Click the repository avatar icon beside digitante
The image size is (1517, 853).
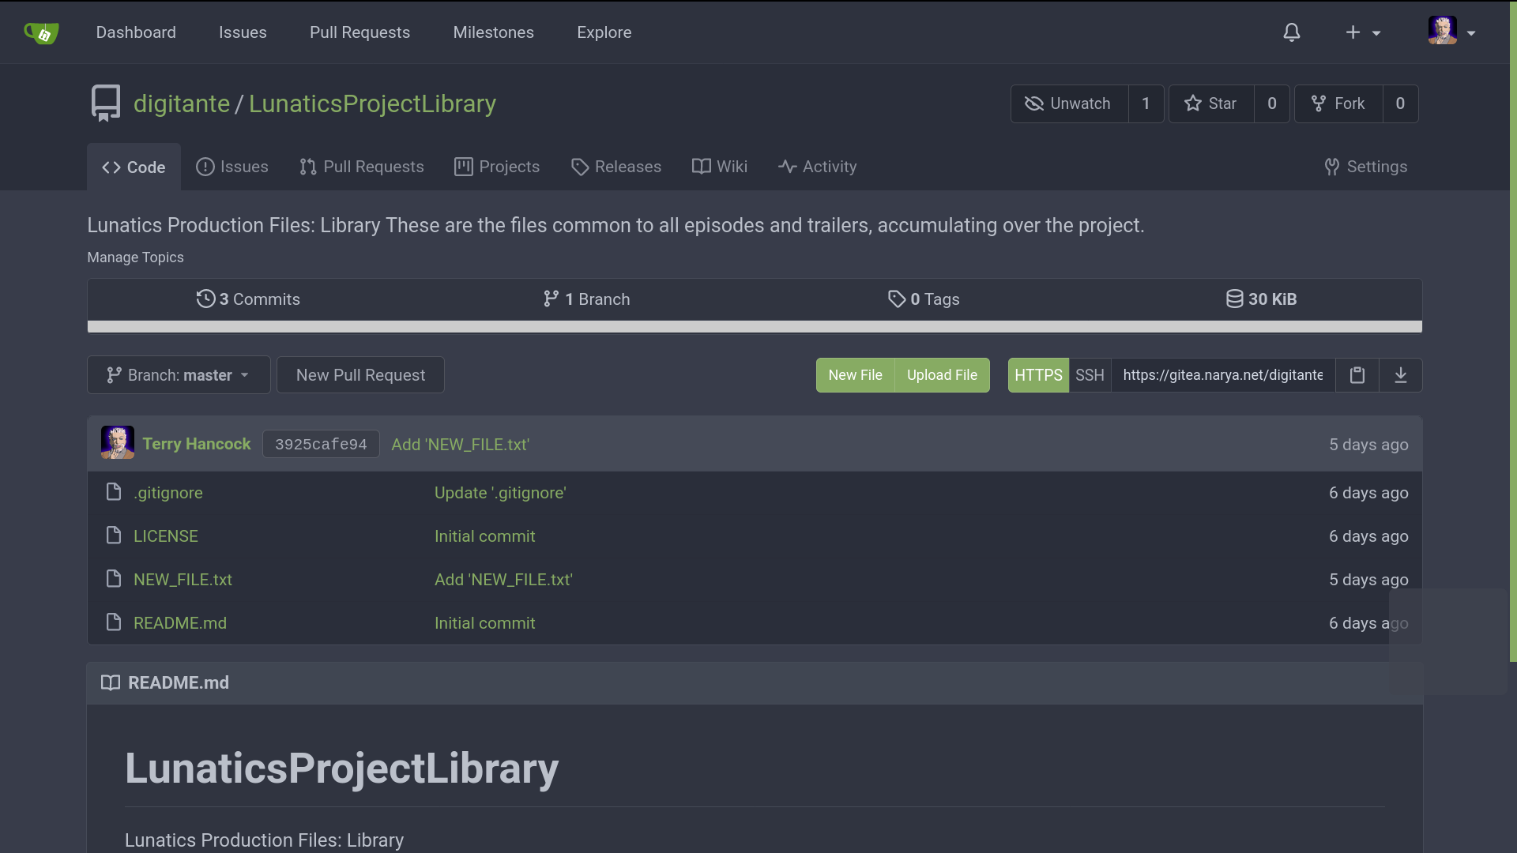(x=106, y=103)
